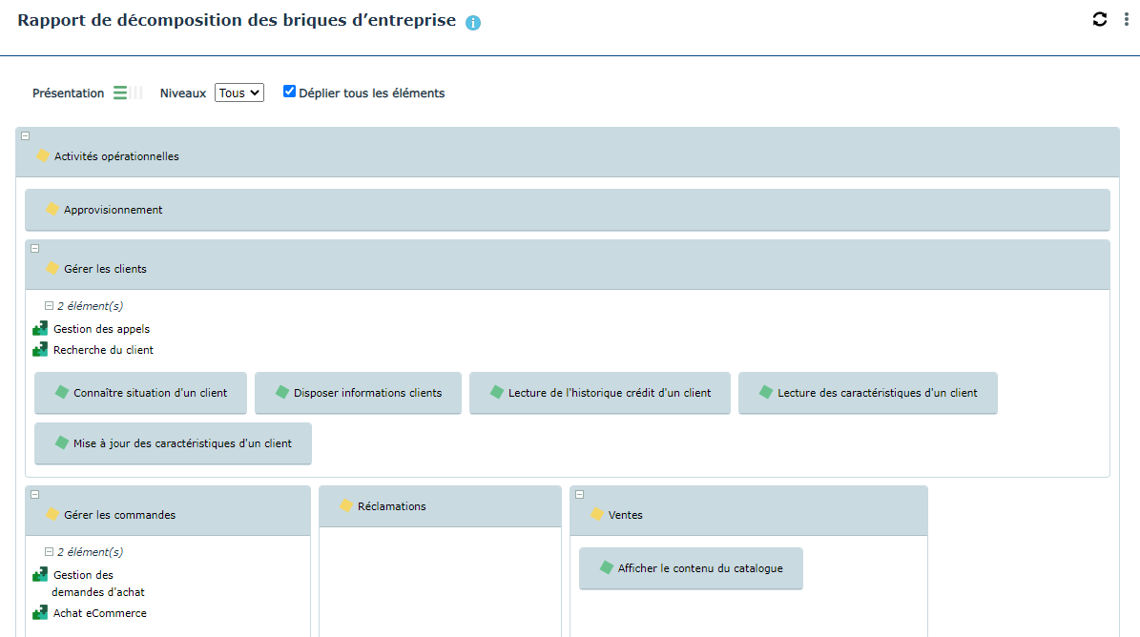Viewport: 1140px width, 637px height.
Task: Collapse the Ventes block
Action: [x=579, y=494]
